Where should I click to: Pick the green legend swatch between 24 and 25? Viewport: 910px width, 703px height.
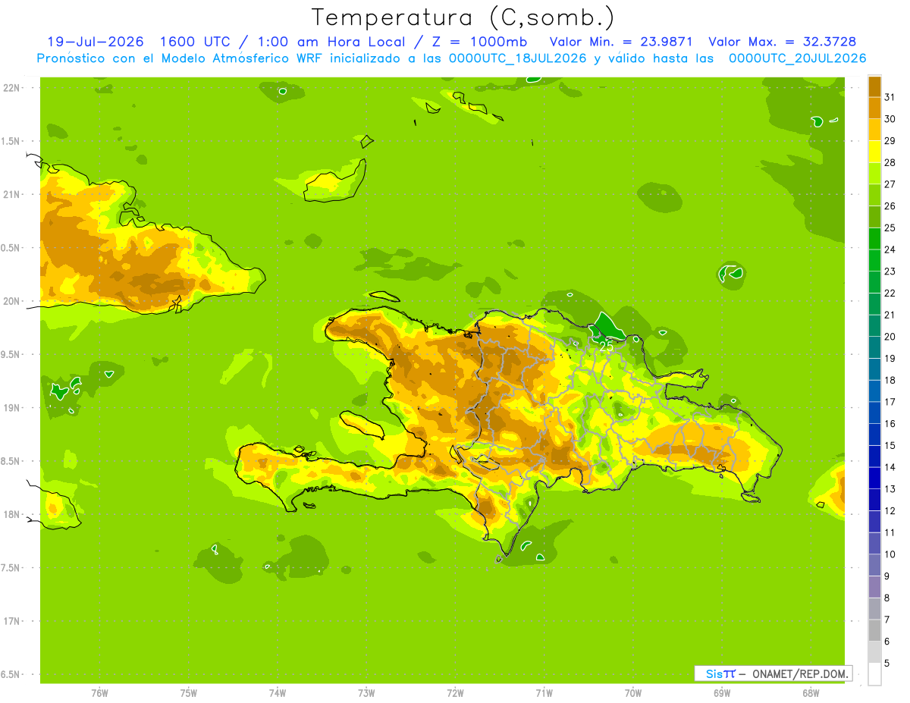[874, 239]
